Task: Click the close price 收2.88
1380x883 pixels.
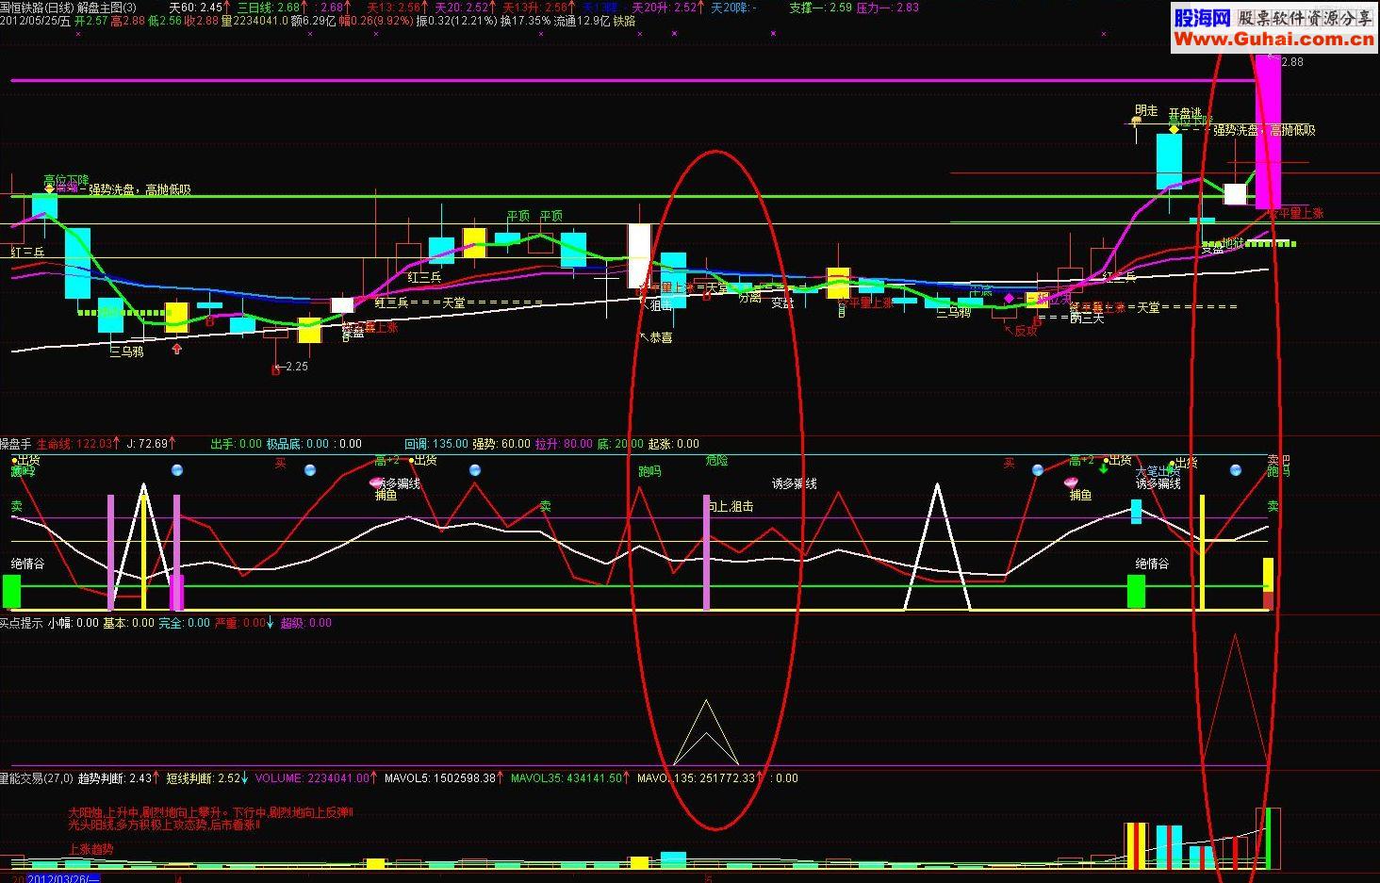Action: (201, 21)
